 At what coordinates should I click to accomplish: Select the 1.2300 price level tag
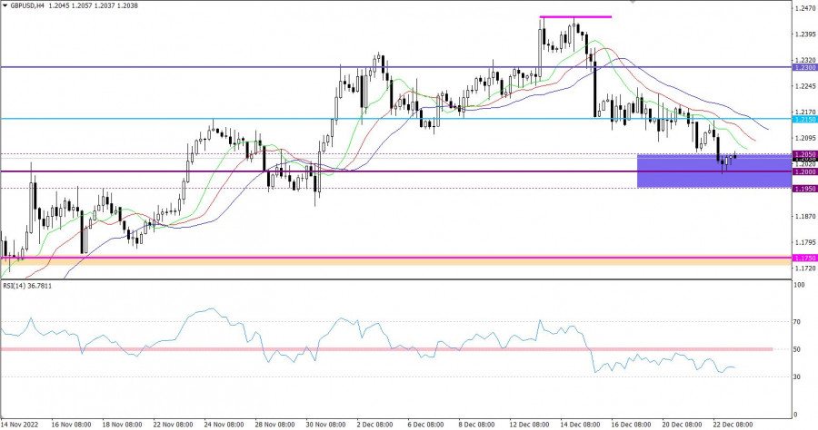pyautogui.click(x=804, y=68)
